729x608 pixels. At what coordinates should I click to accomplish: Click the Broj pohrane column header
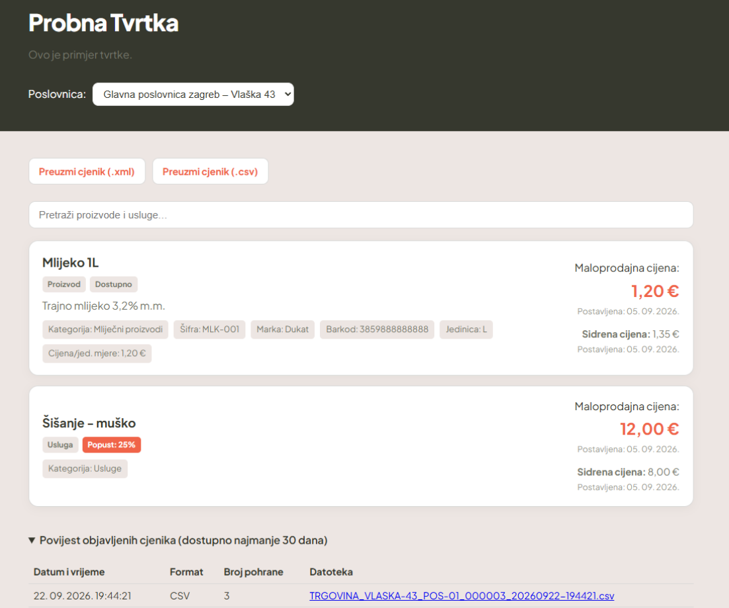[253, 572]
